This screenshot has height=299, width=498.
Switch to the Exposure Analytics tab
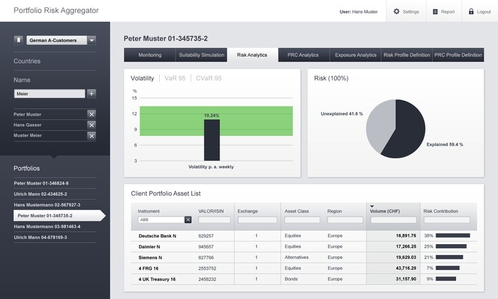356,55
